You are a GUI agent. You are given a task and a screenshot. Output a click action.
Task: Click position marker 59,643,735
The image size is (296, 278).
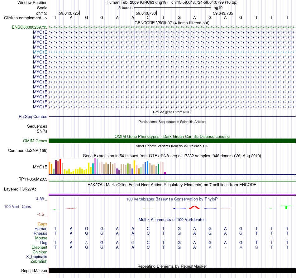(x=223, y=13)
